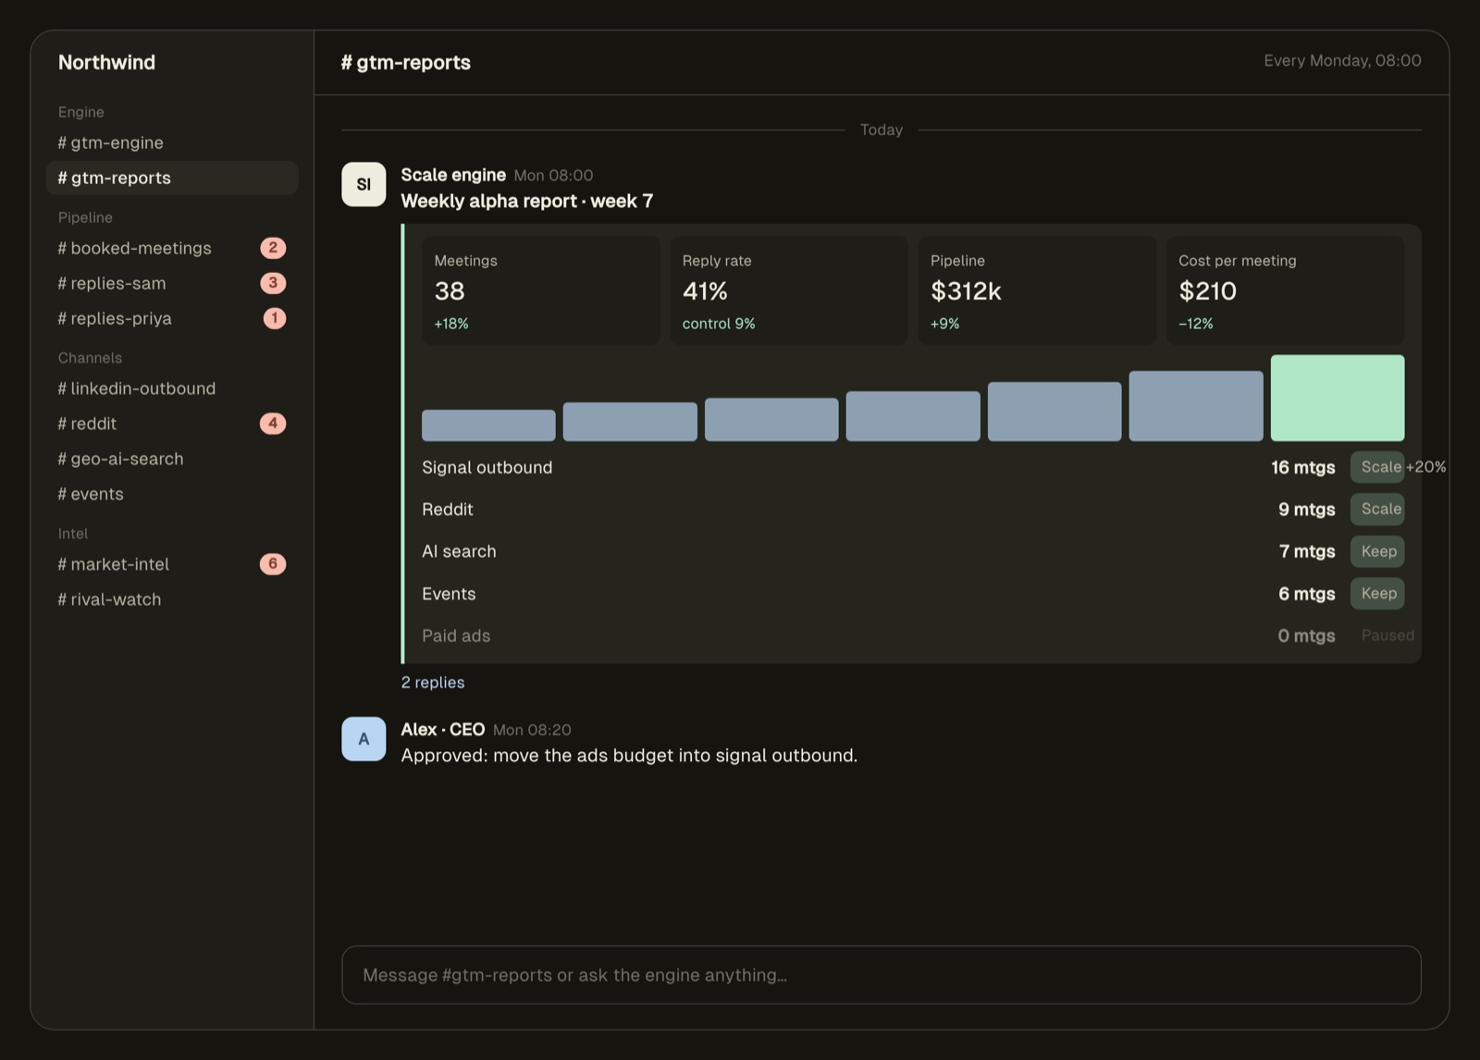Open the #replies-priya channel
Viewport: 1480px width, 1060px height.
click(172, 318)
